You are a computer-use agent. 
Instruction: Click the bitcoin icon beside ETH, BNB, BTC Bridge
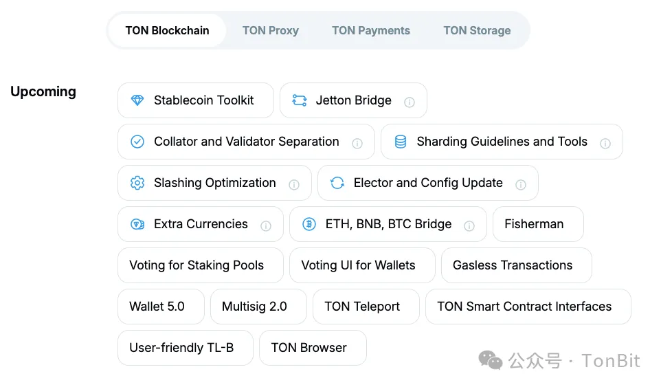[x=309, y=224]
